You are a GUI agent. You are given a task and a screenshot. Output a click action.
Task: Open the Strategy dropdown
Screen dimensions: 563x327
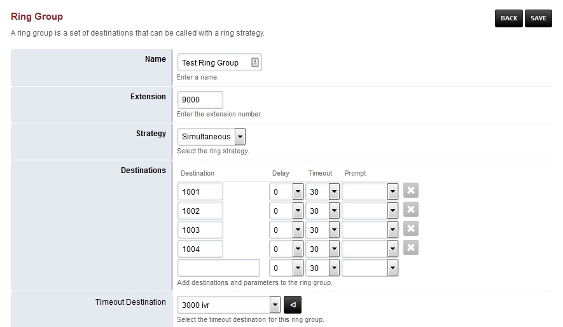pos(211,137)
